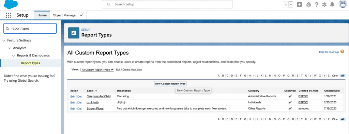The width and height of the screenshot is (349, 134).
Task: Edit the Screen Flows report type
Action: pyautogui.click(x=73, y=108)
